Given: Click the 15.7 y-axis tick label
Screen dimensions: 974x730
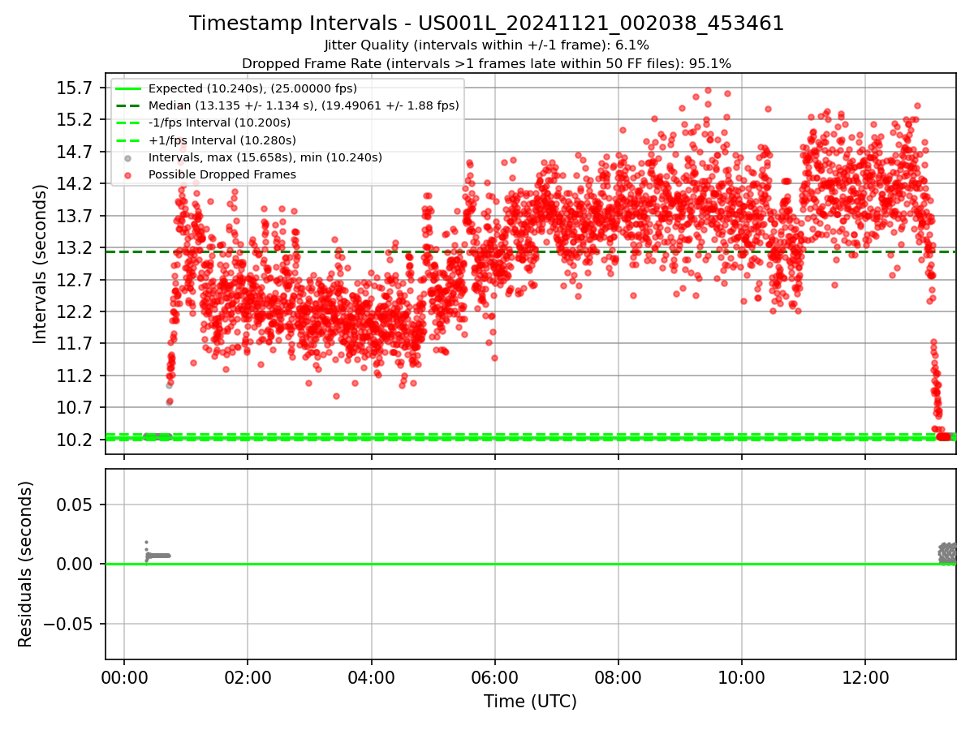Looking at the screenshot, I should [75, 88].
